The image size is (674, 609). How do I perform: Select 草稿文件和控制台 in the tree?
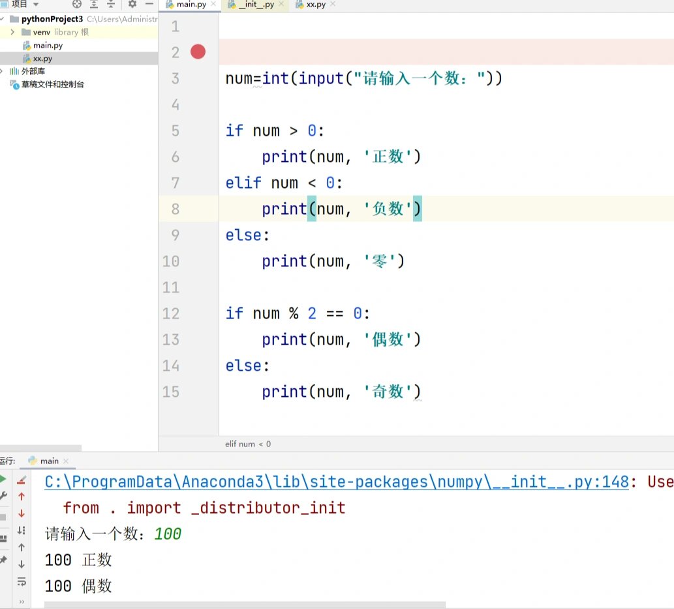[53, 84]
